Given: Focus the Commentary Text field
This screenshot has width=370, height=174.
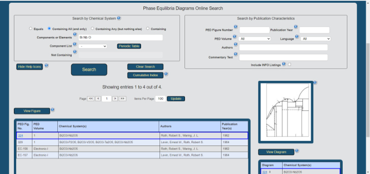Looking at the screenshot, I should pyautogui.click(x=284, y=57).
